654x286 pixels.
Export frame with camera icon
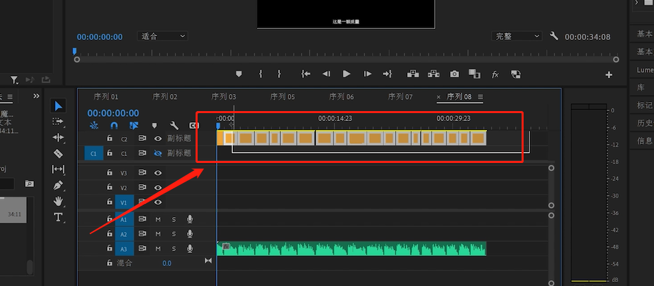coord(454,74)
